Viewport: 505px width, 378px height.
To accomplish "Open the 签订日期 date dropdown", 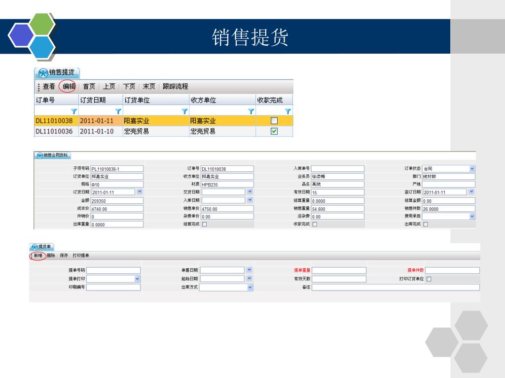I will point(471,192).
